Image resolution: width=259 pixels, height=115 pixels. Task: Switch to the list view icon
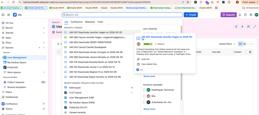[x=240, y=44]
